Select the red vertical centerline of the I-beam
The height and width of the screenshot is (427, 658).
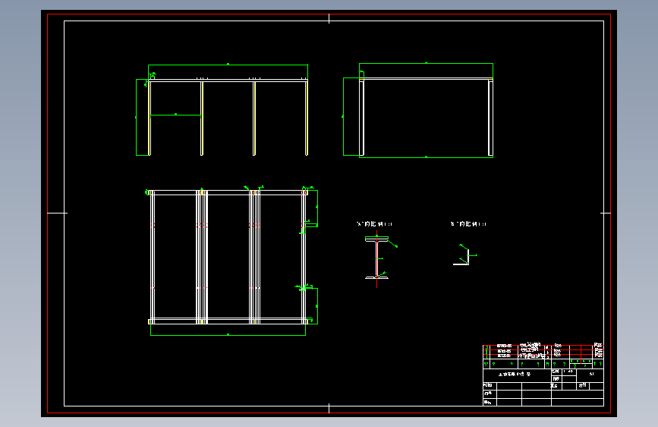point(377,259)
